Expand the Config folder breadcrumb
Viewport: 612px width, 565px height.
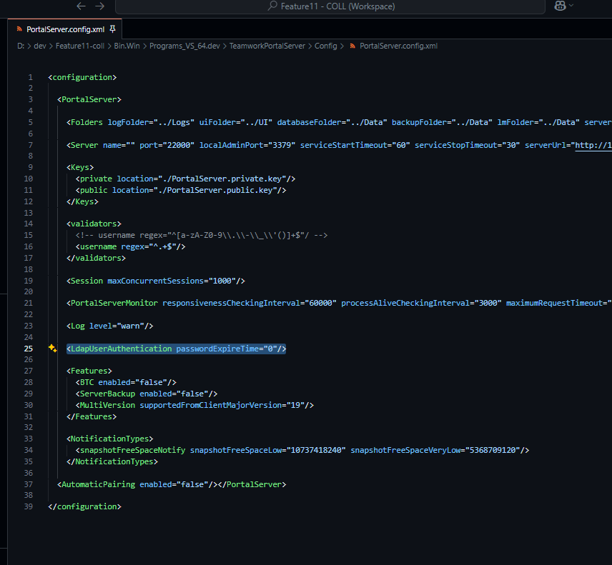[325, 46]
